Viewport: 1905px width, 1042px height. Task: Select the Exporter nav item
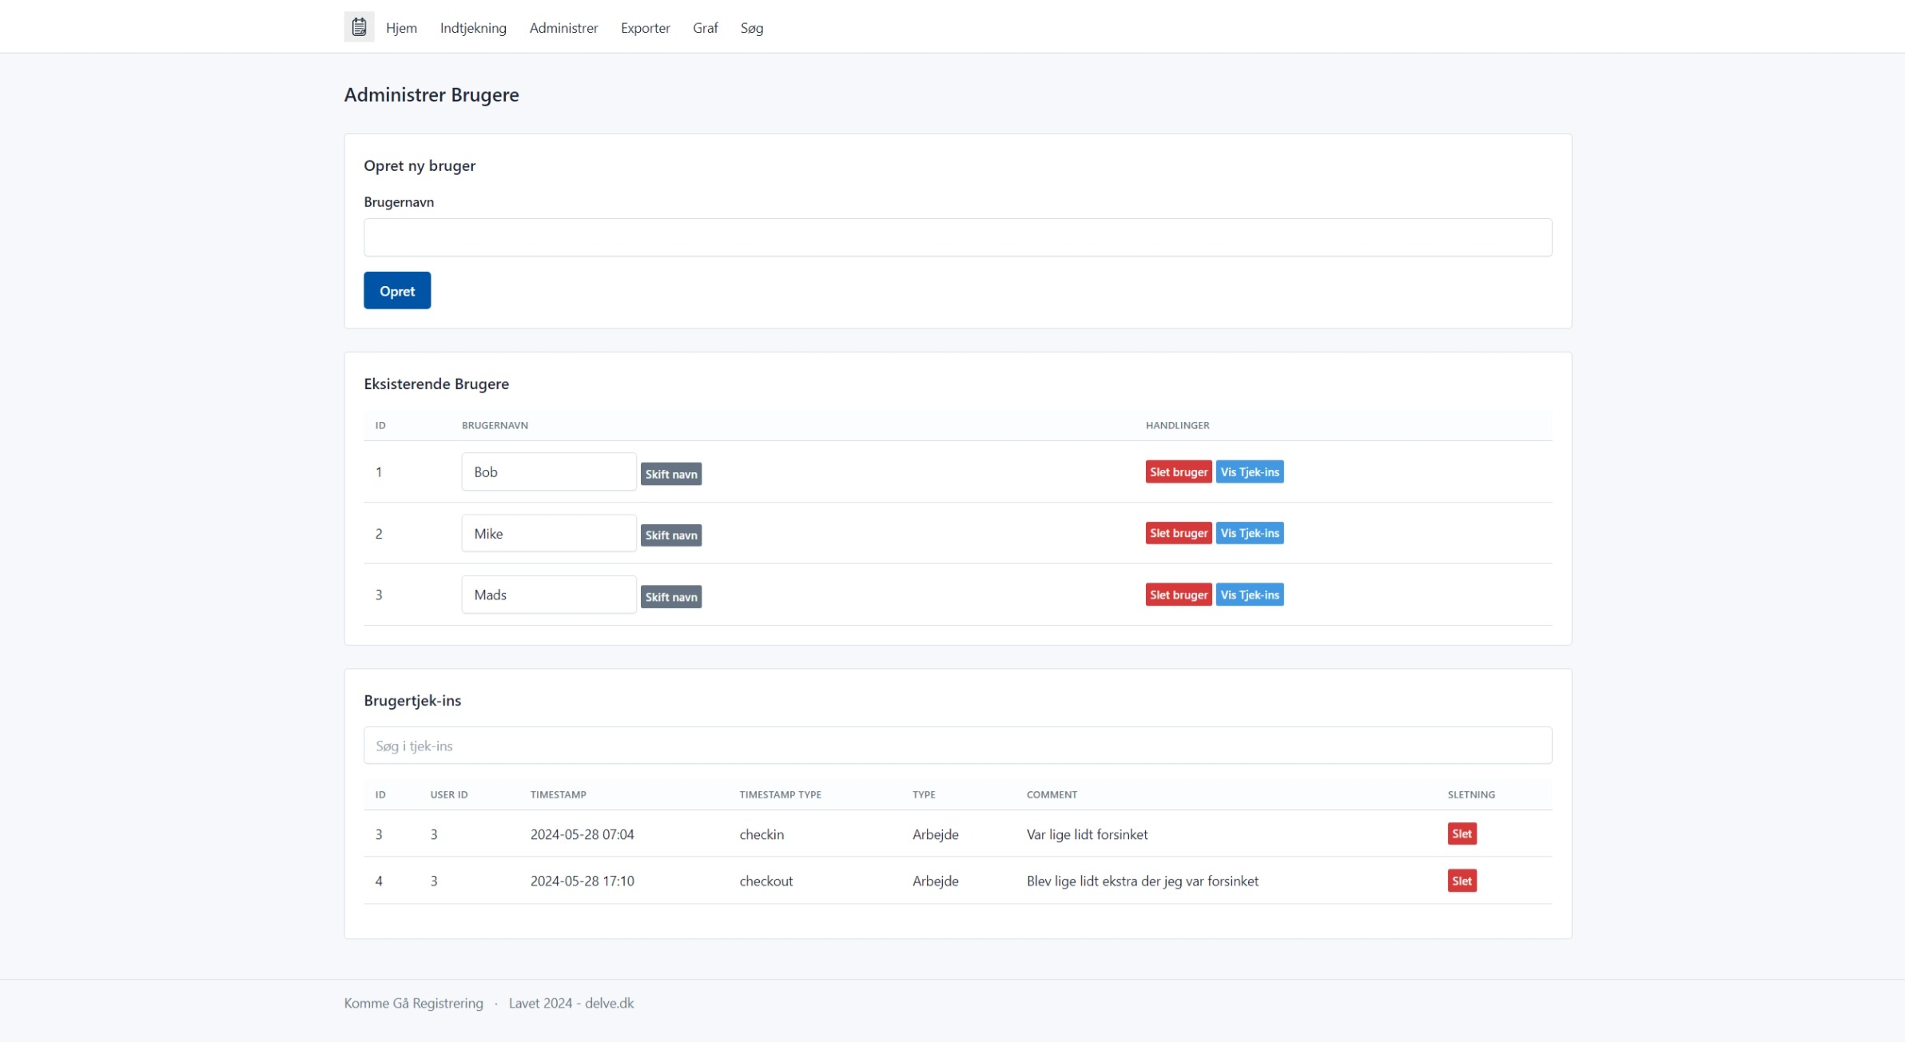click(x=645, y=28)
